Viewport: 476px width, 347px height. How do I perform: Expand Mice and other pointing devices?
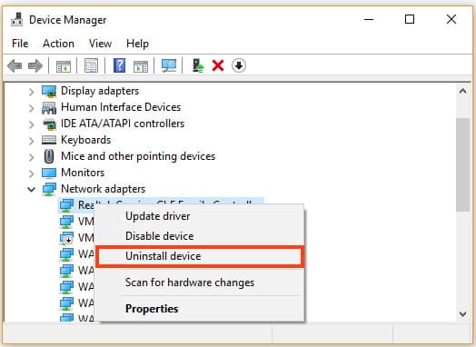coord(31,157)
